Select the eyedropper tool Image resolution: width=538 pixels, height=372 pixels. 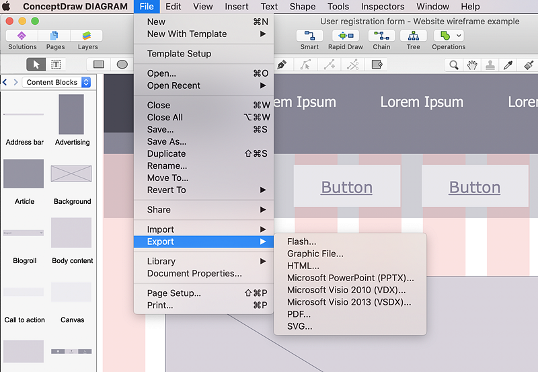click(x=508, y=65)
